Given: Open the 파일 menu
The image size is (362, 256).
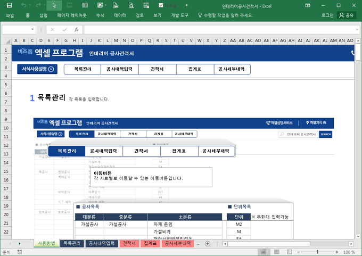Looking at the screenshot, I should (x=10, y=15).
